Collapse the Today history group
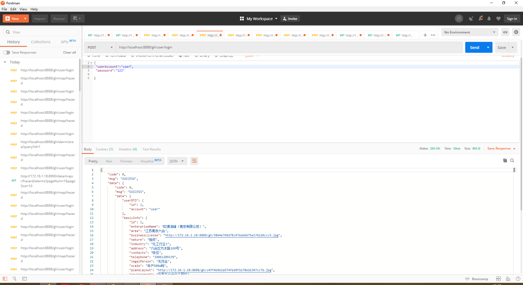 click(x=5, y=62)
